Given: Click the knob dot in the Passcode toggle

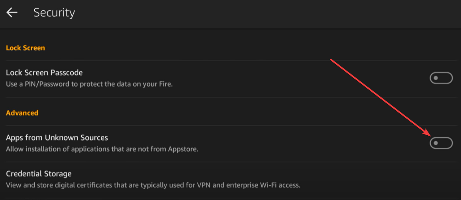Looking at the screenshot, I should click(x=436, y=78).
